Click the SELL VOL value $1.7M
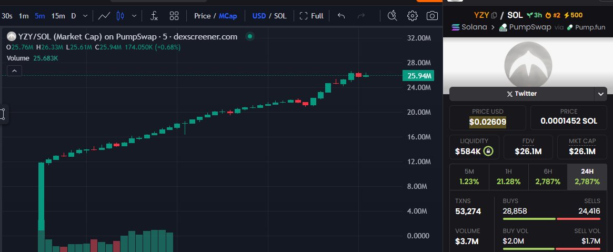The image size is (613, 252). pyautogui.click(x=591, y=241)
